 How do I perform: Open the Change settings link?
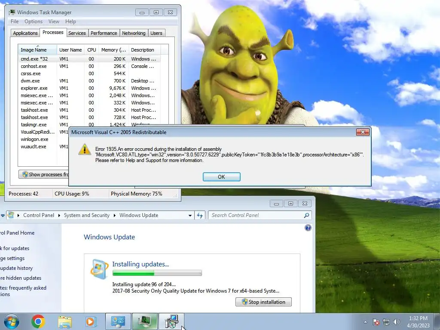[12, 258]
